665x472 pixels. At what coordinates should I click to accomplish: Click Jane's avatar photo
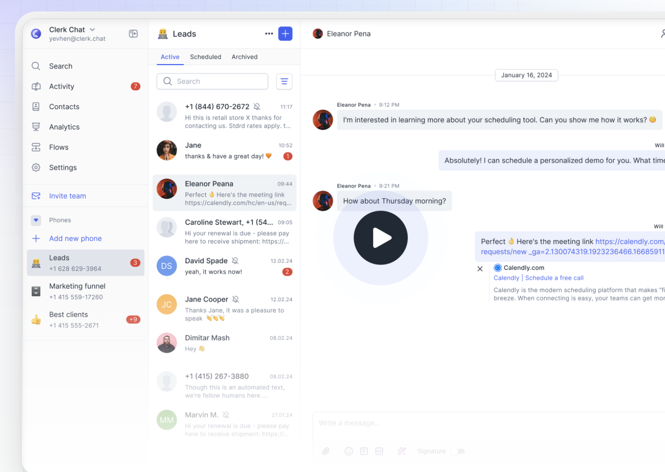pyautogui.click(x=167, y=150)
